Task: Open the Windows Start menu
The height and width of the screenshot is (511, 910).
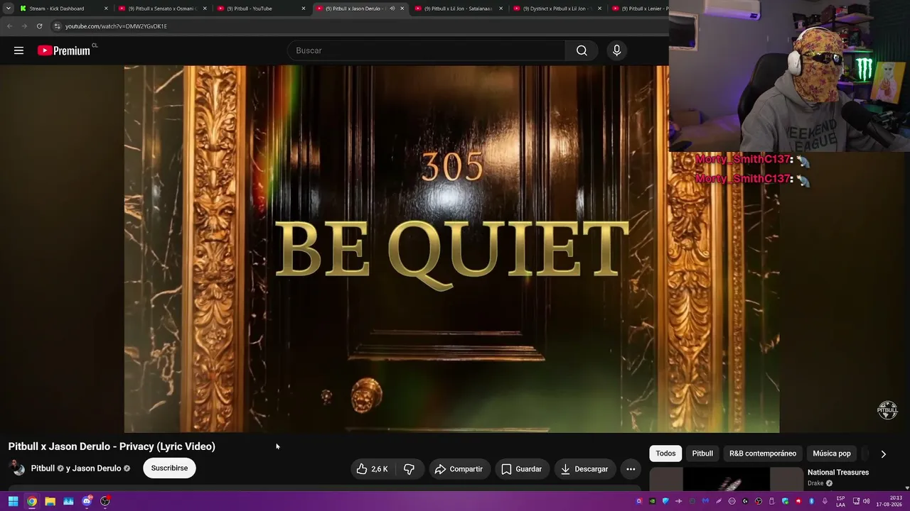Action: 13,501
